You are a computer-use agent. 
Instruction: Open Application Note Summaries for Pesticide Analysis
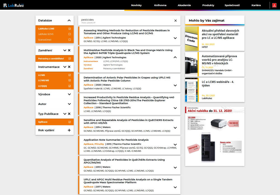tap(116, 140)
